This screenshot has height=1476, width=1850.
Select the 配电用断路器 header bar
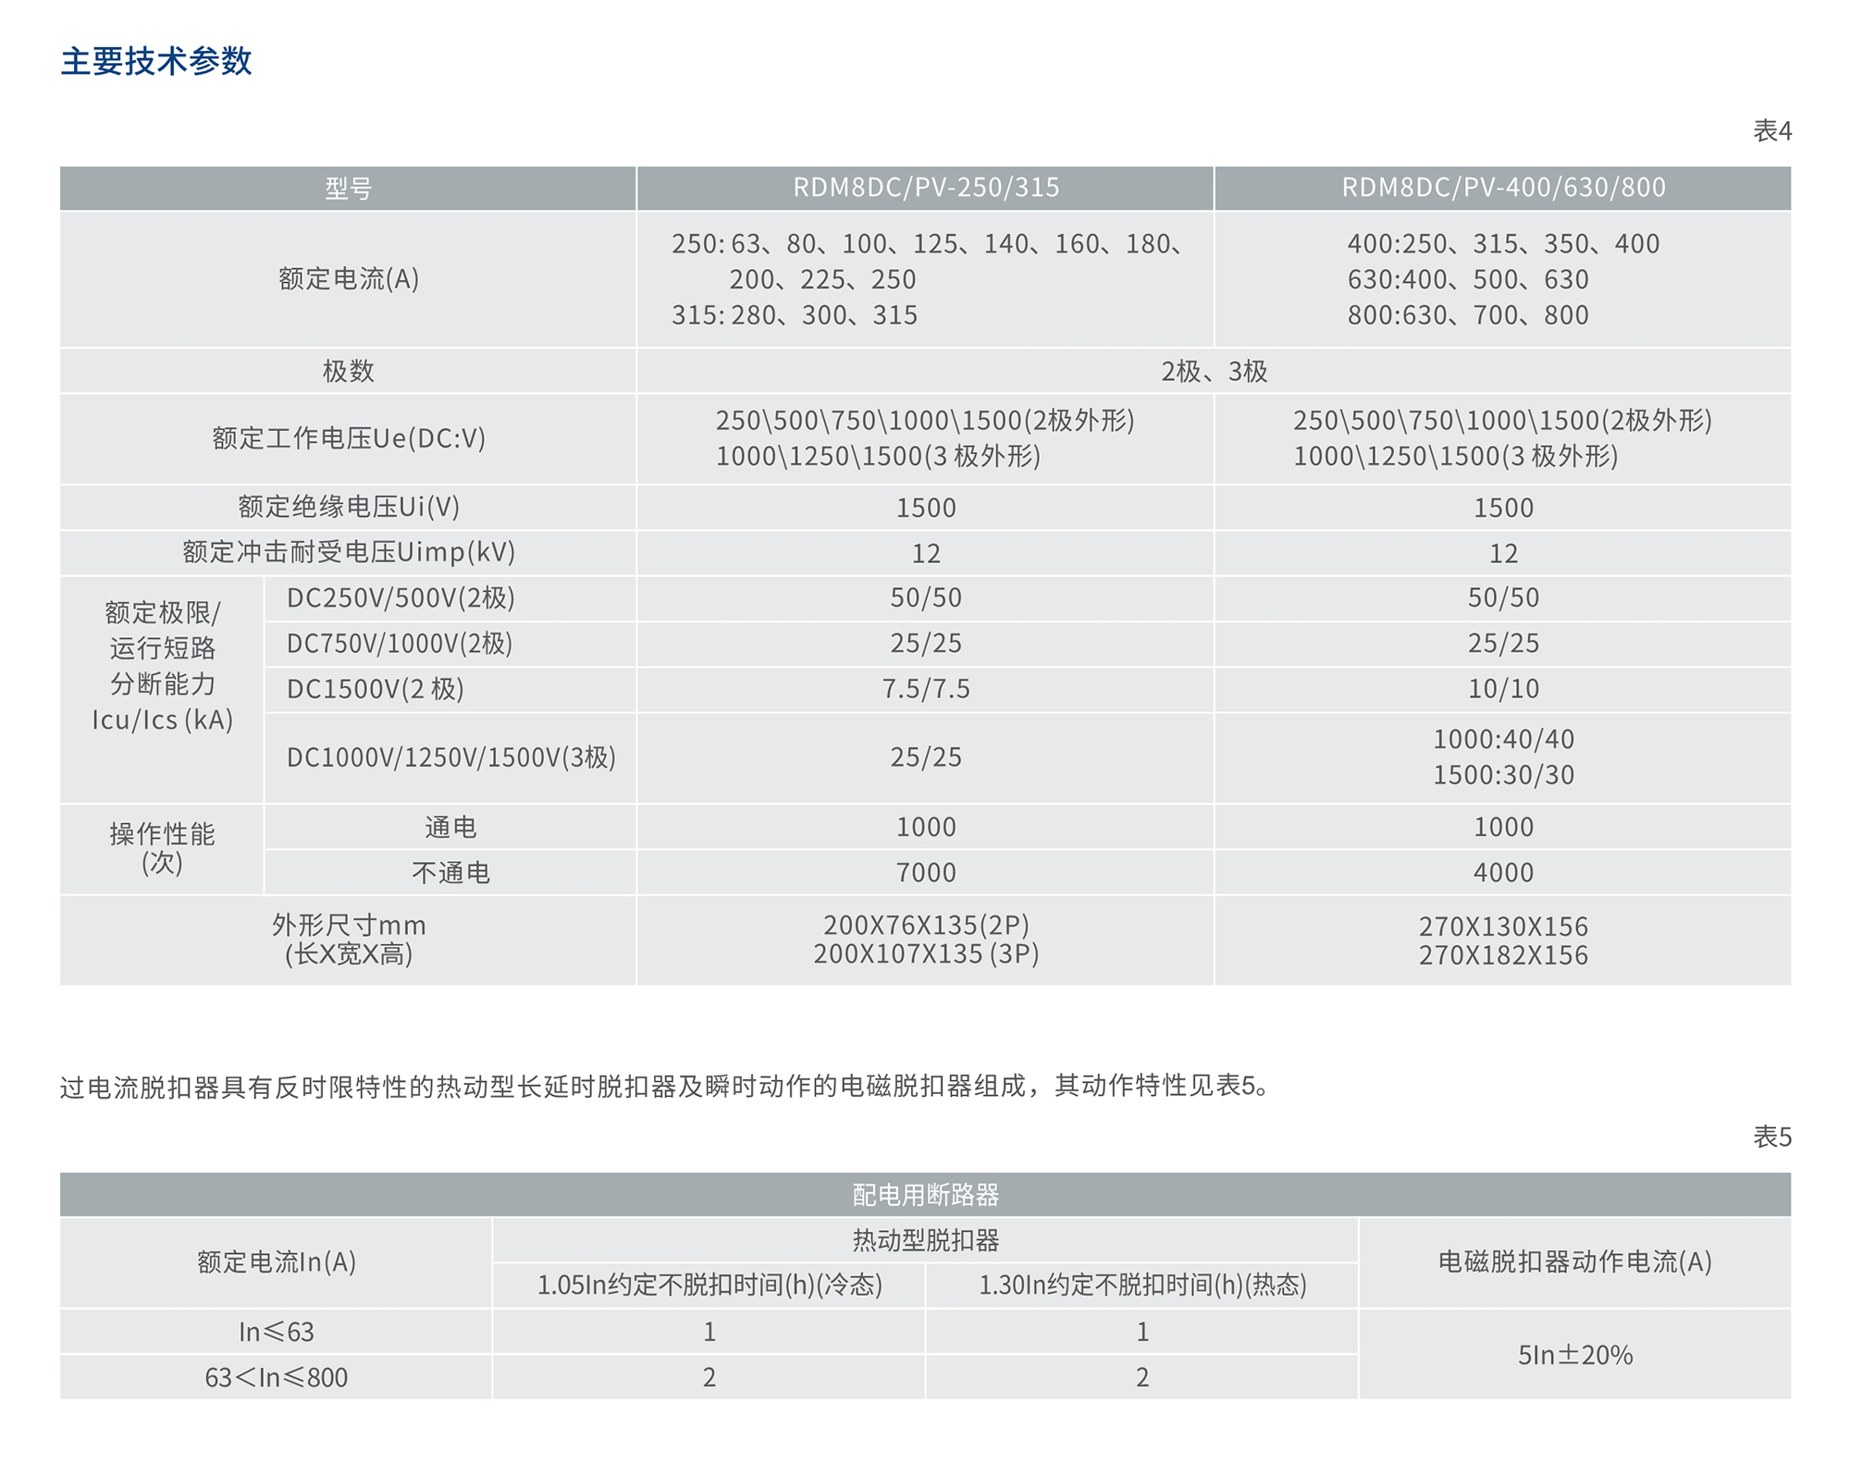(925, 1195)
